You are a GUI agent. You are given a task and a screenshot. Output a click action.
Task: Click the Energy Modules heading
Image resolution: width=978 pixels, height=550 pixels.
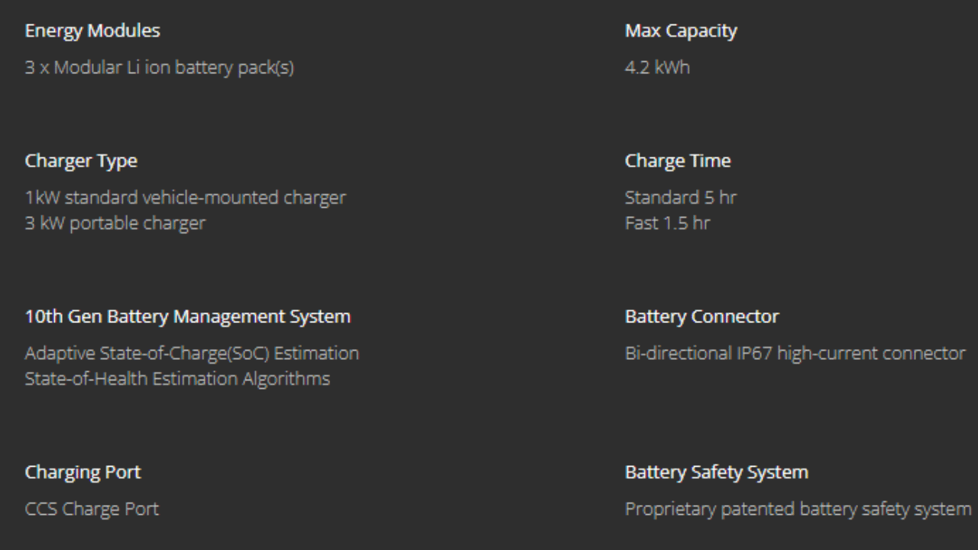[92, 31]
